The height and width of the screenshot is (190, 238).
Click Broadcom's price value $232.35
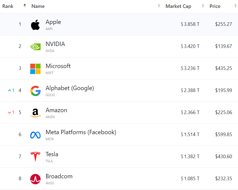tap(224, 179)
